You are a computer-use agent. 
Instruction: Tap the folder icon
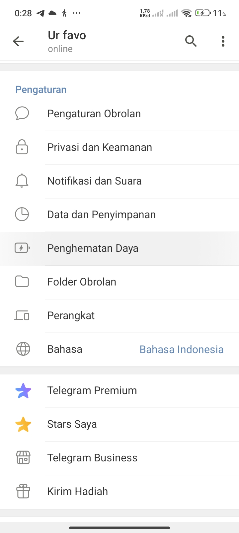22,282
